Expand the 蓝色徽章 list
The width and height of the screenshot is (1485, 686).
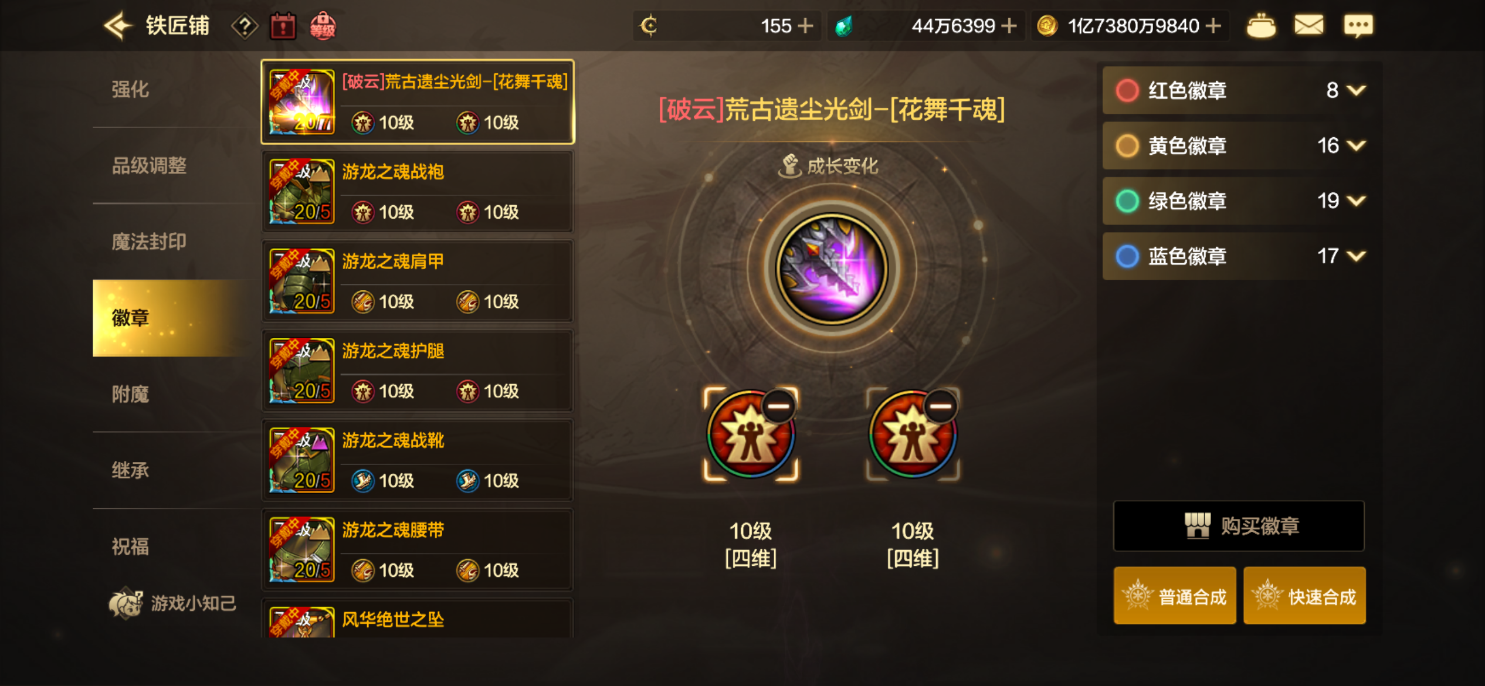point(1356,256)
